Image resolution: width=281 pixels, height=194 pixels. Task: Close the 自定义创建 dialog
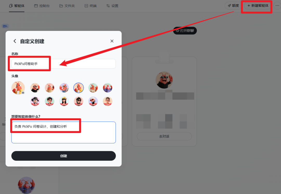coord(112,41)
